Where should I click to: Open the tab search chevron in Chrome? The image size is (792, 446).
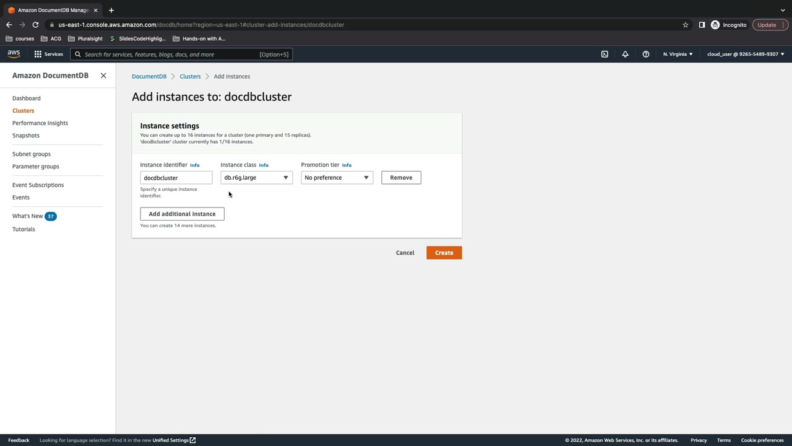point(783,10)
